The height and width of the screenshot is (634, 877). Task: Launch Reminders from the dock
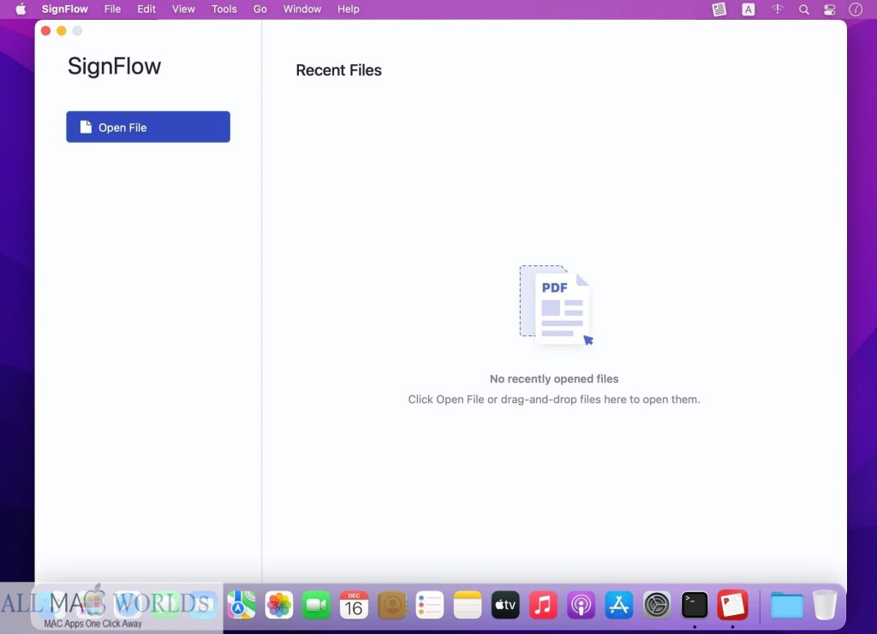(430, 605)
